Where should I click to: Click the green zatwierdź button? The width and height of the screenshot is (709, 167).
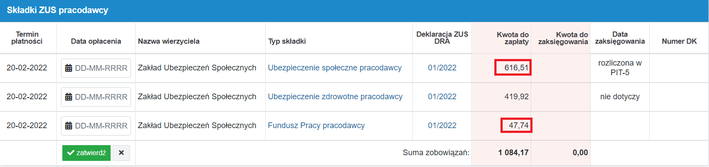point(86,153)
